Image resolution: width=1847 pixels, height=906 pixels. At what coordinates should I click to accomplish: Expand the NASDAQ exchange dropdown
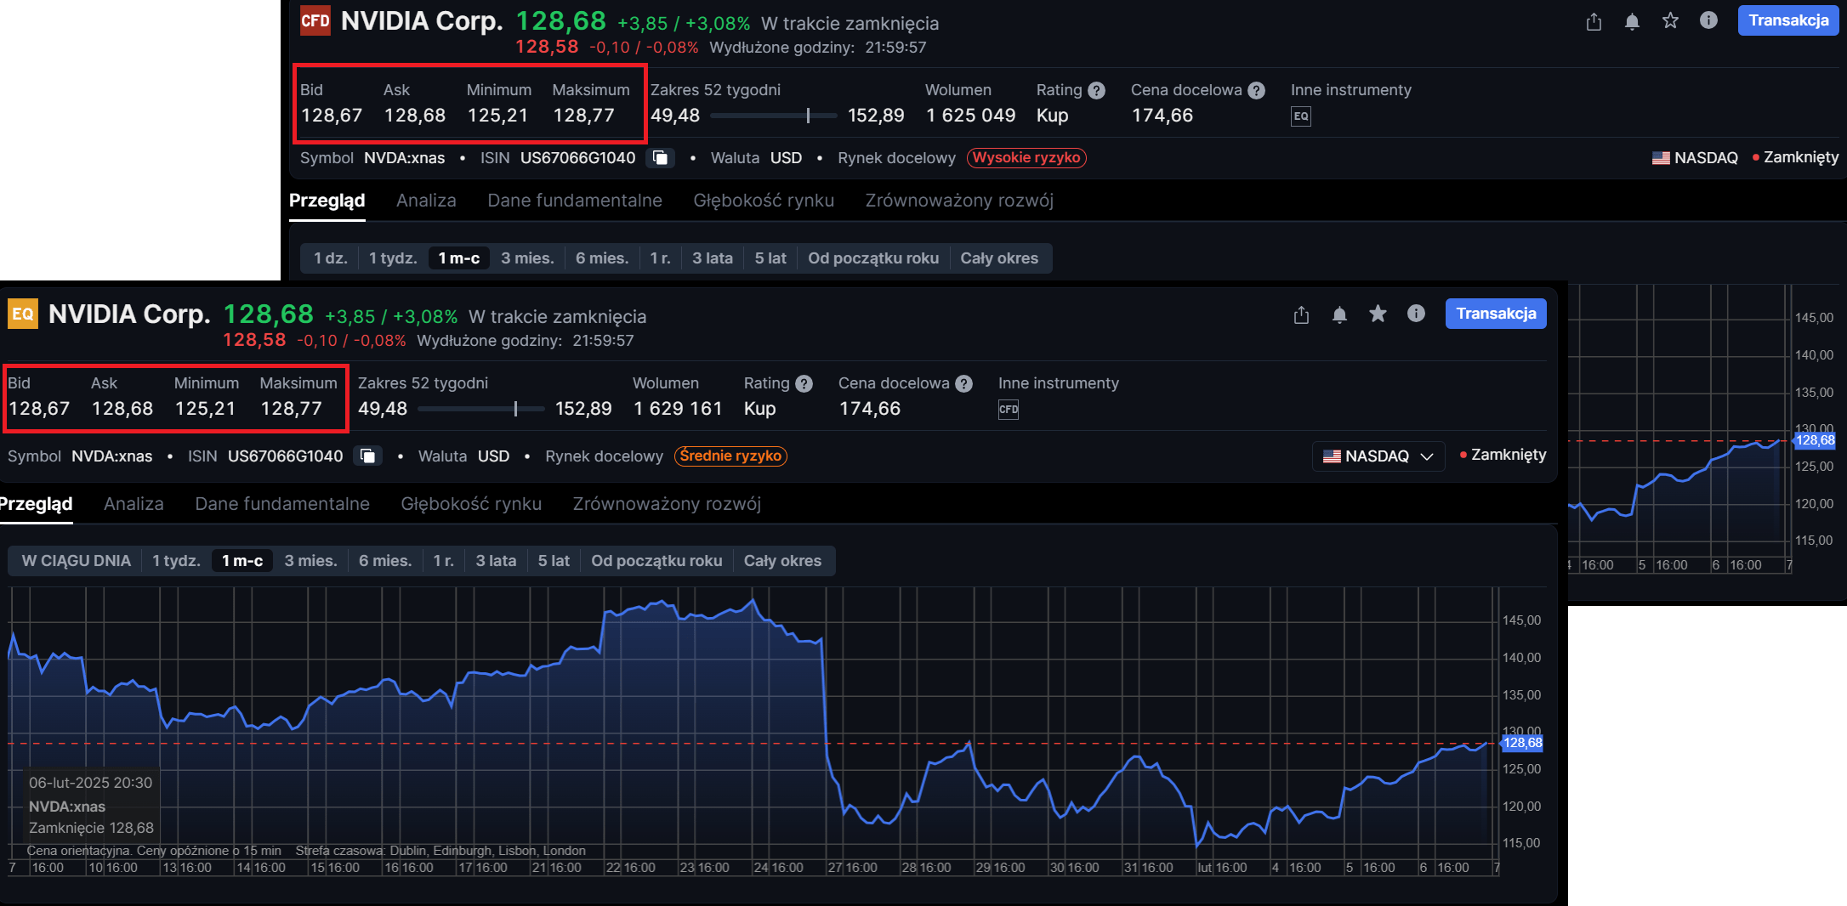(1378, 456)
